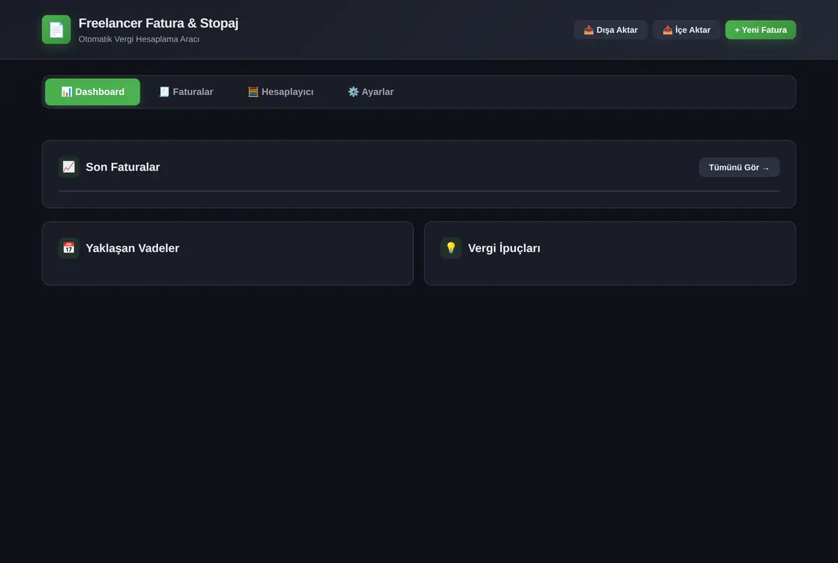Viewport: 838px width, 563px height.
Task: Click the Freelancer Fatura & Stopaj title
Action: pyautogui.click(x=159, y=23)
